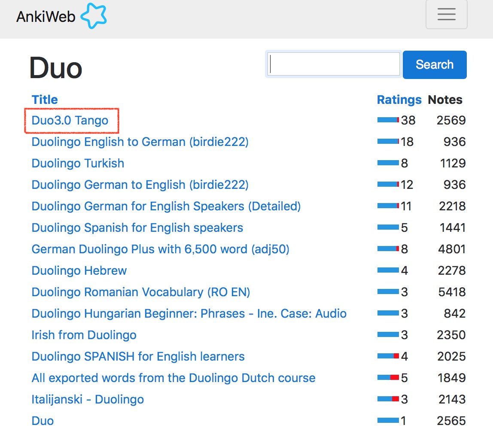The image size is (493, 437).
Task: Click the notes count 2025
Action: click(451, 357)
